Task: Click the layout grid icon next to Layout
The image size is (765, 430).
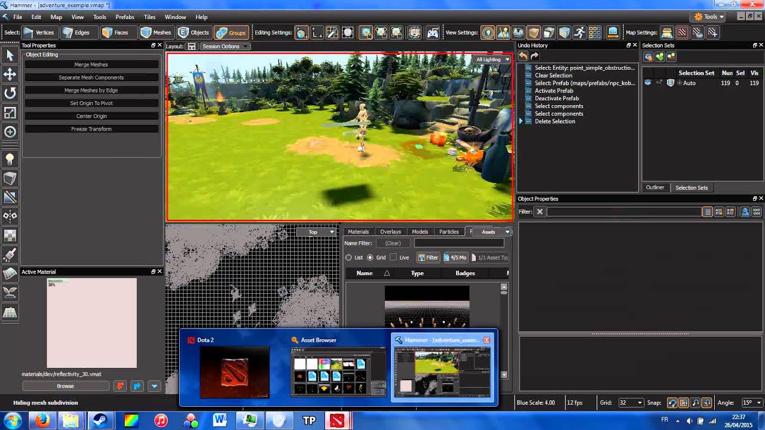Action: (x=191, y=46)
